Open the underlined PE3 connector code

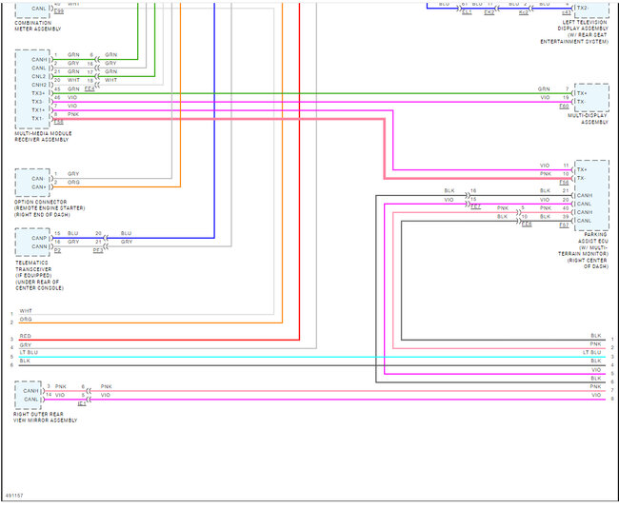(x=98, y=250)
